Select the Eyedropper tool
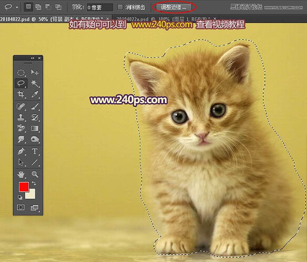Image resolution: width=307 pixels, height=262 pixels. coord(35,94)
